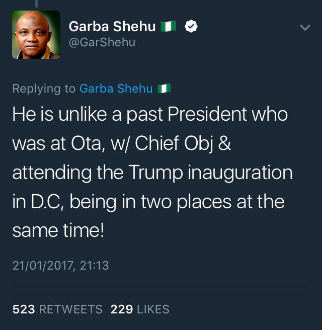Click the thread connector line above the avatar
Screen dimensions: 322x330
(36, 4)
